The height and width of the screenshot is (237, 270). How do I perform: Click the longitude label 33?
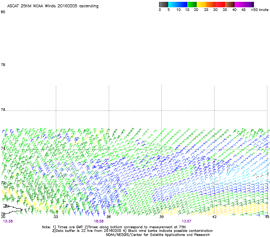coord(56,217)
